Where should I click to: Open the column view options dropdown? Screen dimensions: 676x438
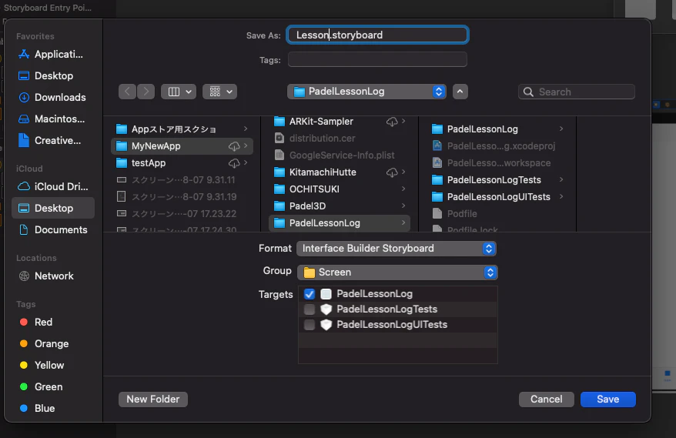(179, 92)
